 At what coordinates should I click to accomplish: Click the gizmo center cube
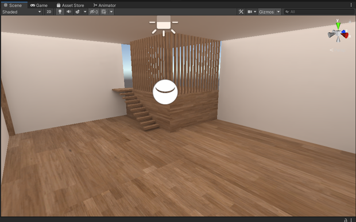[x=338, y=34]
